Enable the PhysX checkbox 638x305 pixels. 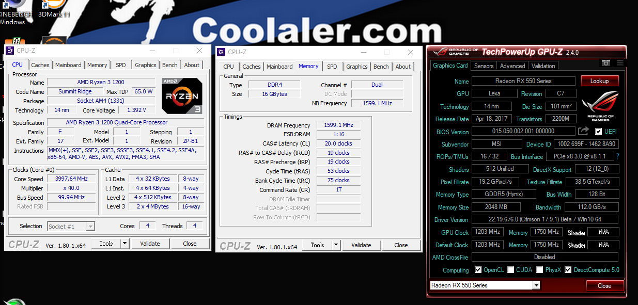tap(540, 270)
